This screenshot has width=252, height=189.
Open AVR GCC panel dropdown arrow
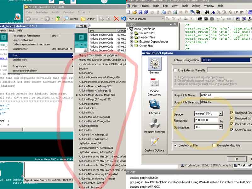point(171,25)
